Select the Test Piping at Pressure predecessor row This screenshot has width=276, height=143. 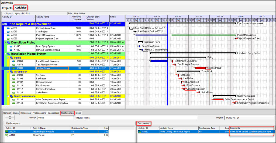point(57,132)
